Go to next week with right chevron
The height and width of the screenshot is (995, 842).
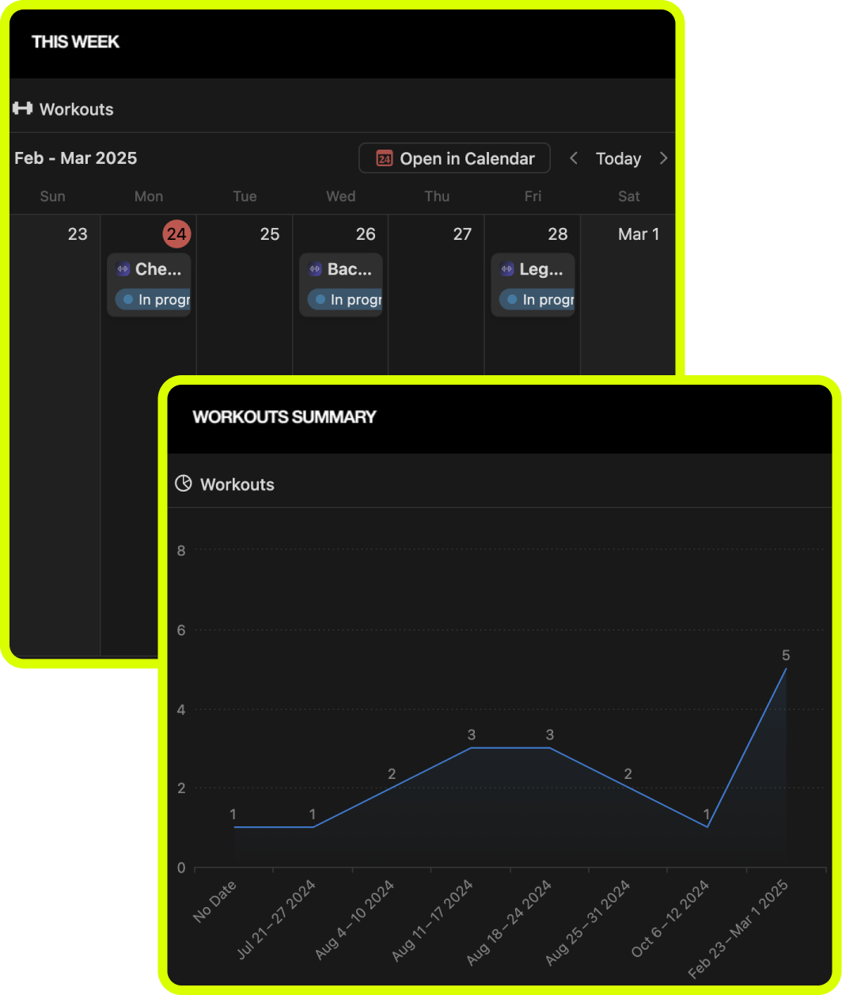[x=663, y=158]
